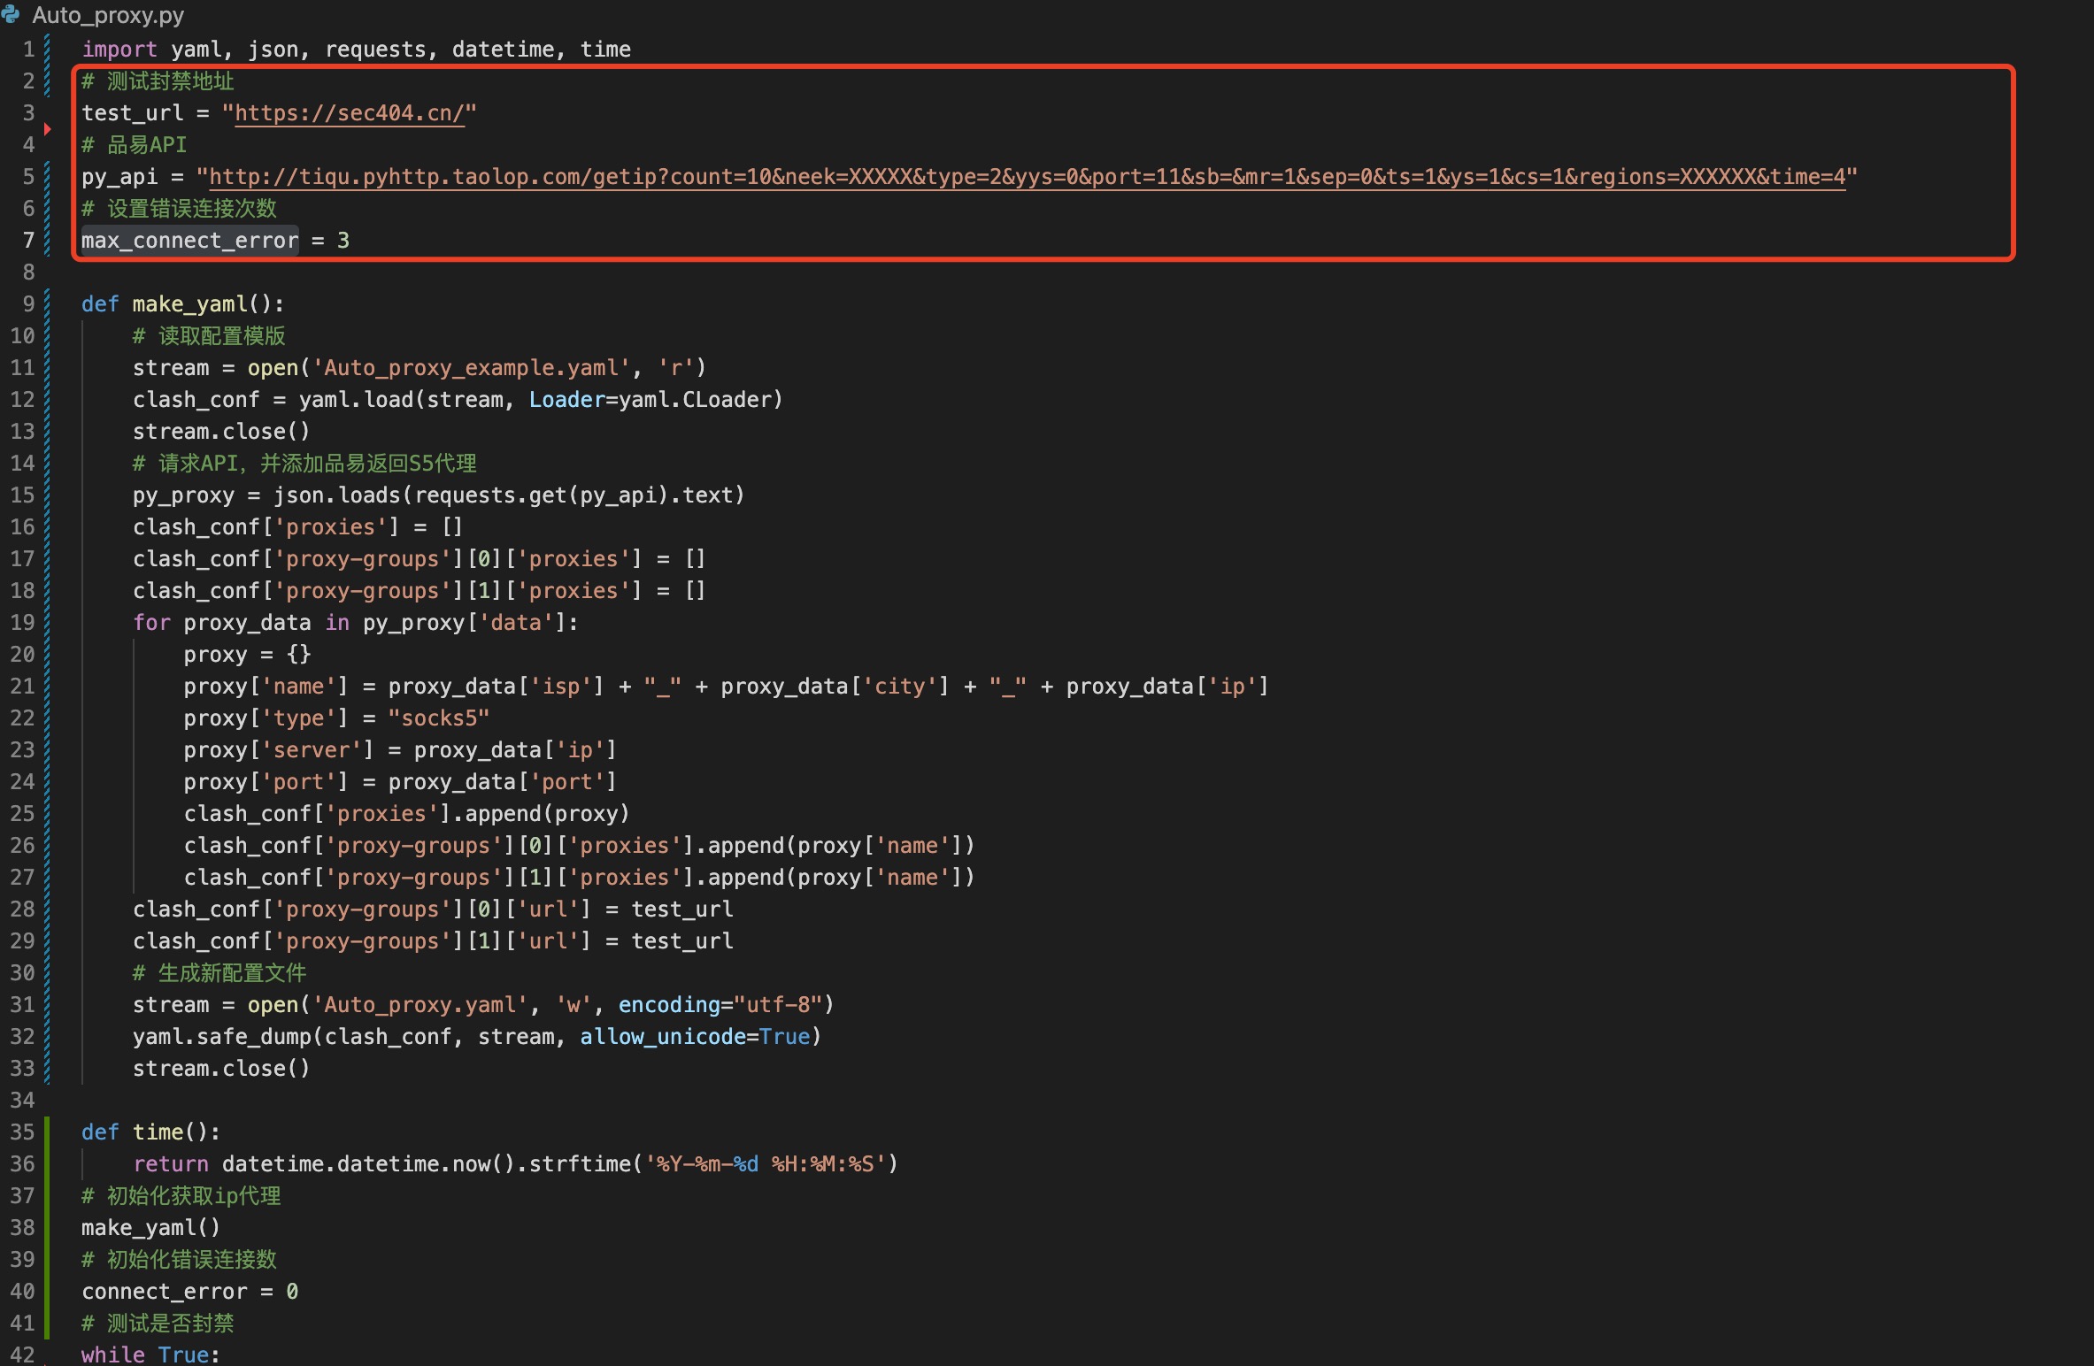Click the make_yaml function name on line 9
Screen dimensions: 2094x1366
(189, 304)
